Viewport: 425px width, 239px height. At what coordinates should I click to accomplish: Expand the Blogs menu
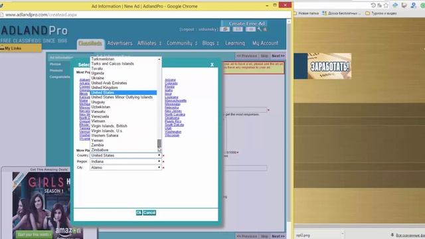click(x=211, y=43)
